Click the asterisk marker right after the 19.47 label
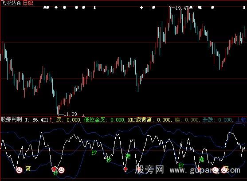The height and width of the screenshot is (181, 247). (191, 7)
